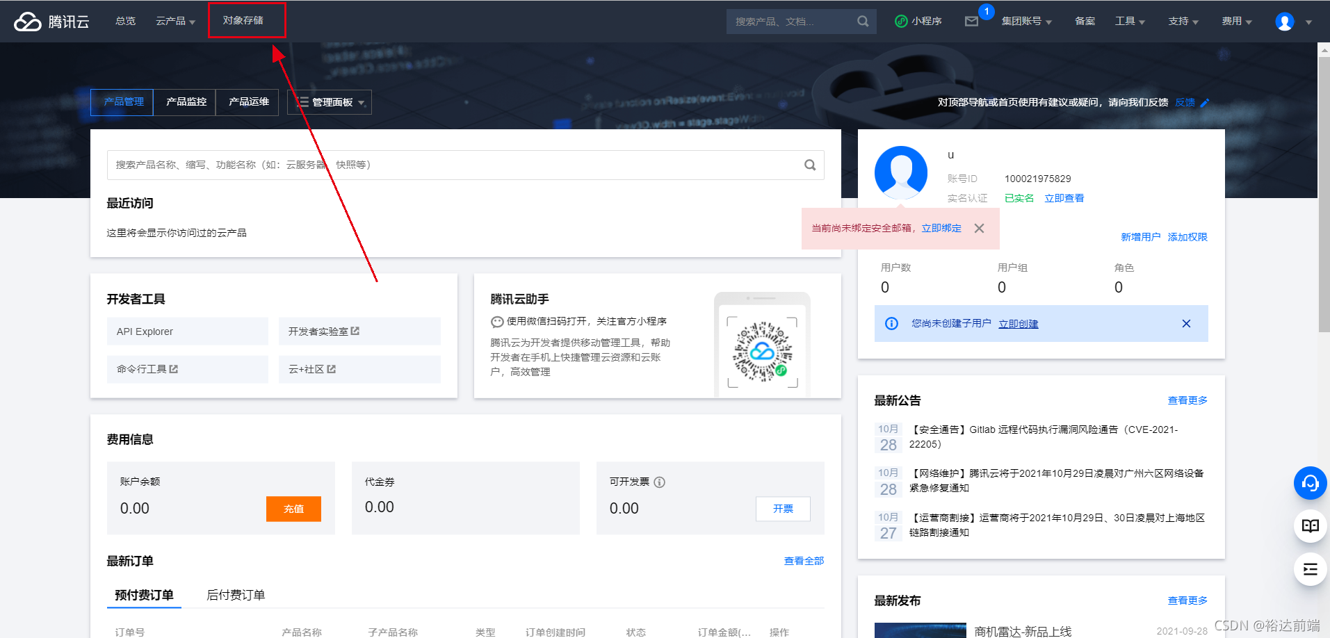Click the Tencent Cloud assistant QR code

click(x=762, y=352)
